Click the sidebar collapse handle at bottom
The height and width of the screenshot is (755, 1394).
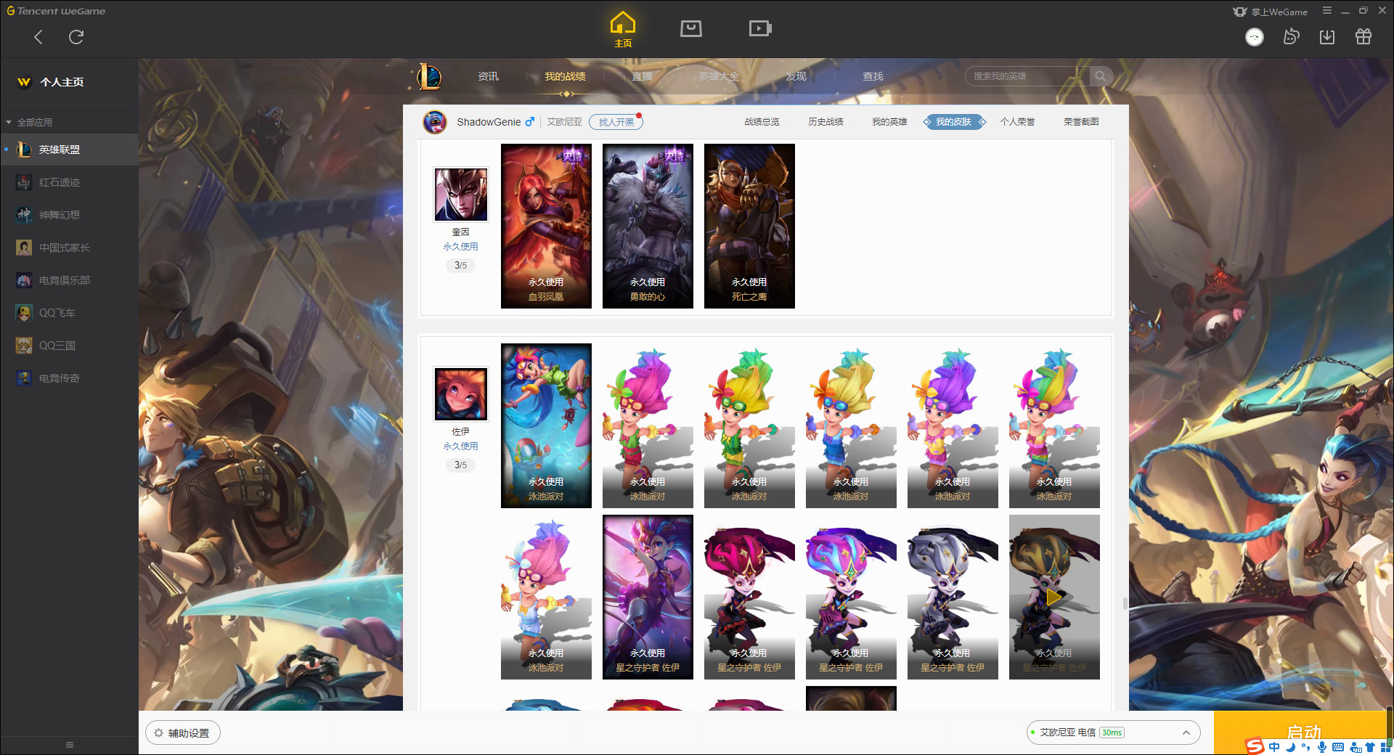[70, 745]
